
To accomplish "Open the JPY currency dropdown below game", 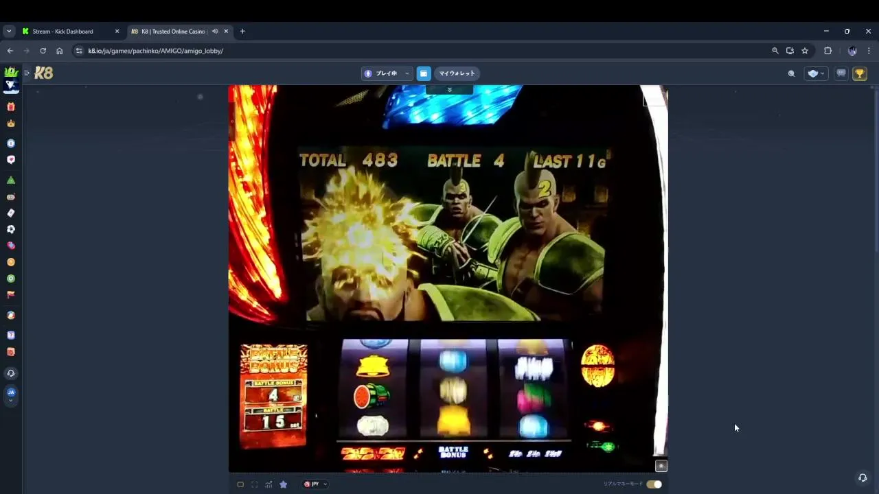I will [316, 484].
